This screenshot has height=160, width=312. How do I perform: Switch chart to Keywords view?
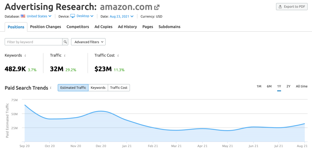pyautogui.click(x=98, y=88)
